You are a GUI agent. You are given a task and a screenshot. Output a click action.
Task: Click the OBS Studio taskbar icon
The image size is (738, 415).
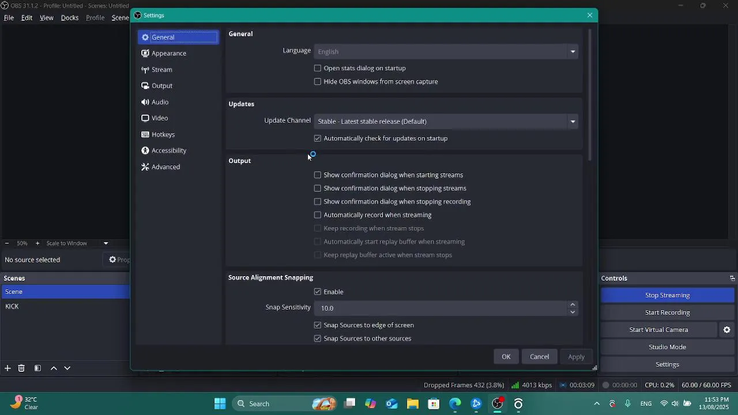498,403
